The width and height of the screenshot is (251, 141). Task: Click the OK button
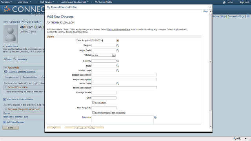(x=54, y=128)
